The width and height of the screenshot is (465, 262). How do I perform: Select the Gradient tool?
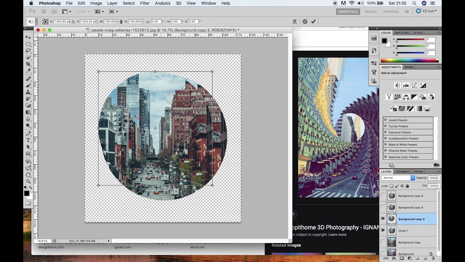[x=28, y=112]
